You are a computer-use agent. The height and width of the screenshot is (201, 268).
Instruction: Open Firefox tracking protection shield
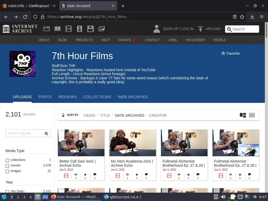[35, 17]
